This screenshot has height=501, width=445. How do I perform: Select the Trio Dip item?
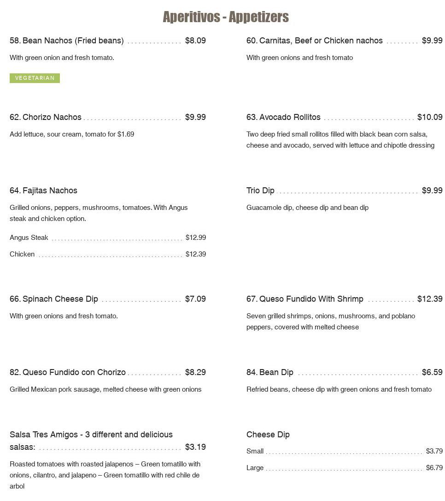[260, 191]
